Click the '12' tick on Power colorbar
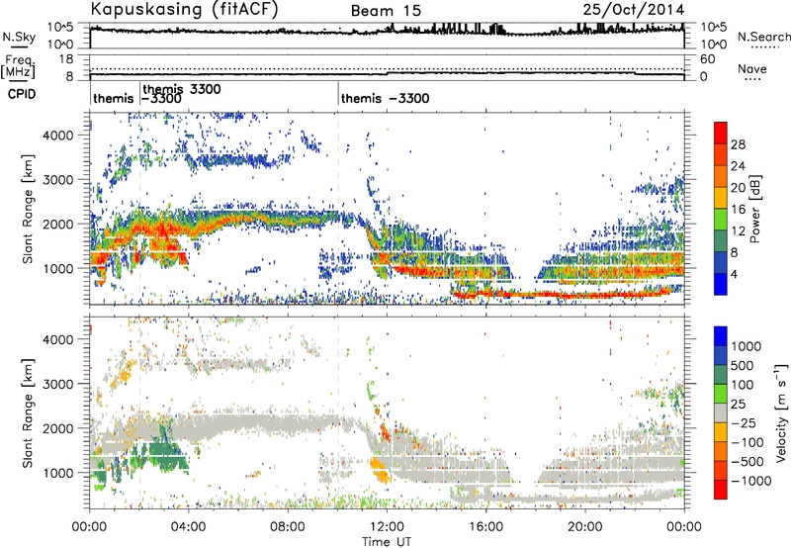The width and height of the screenshot is (791, 548). click(738, 231)
